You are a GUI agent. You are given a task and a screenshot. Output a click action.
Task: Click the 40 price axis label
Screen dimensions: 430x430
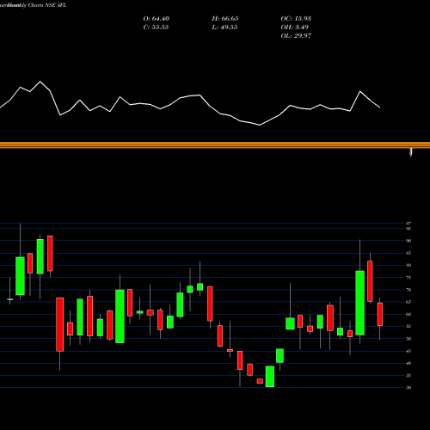(408, 363)
